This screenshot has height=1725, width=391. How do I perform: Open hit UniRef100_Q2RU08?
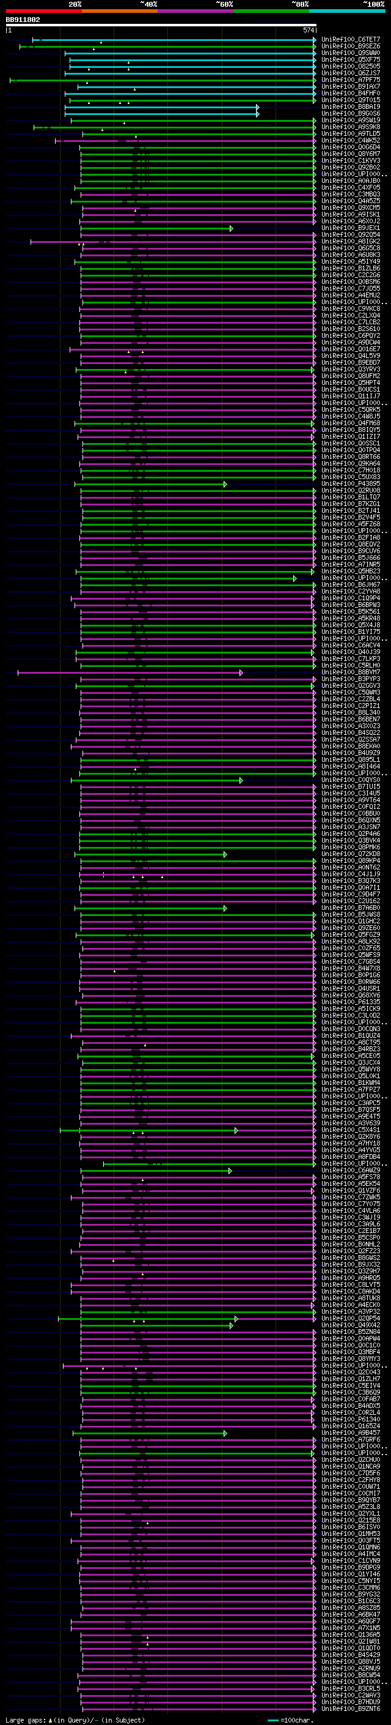click(351, 490)
